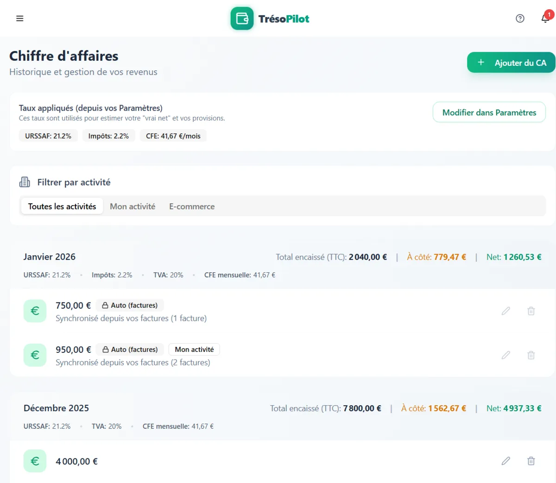The image size is (556, 483).
Task: Select the Toutes les activités tab
Action: [x=62, y=207]
